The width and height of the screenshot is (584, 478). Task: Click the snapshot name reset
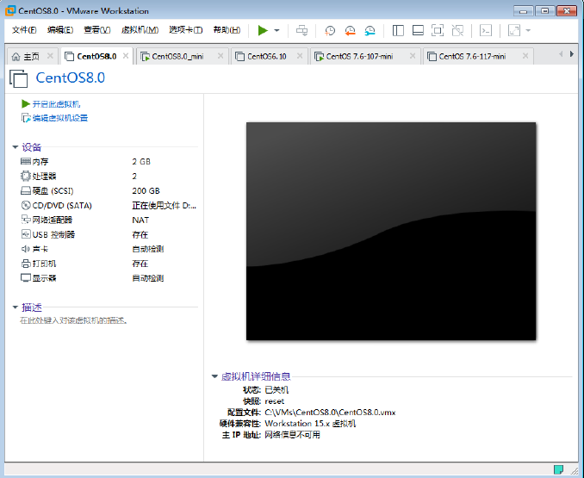(275, 401)
